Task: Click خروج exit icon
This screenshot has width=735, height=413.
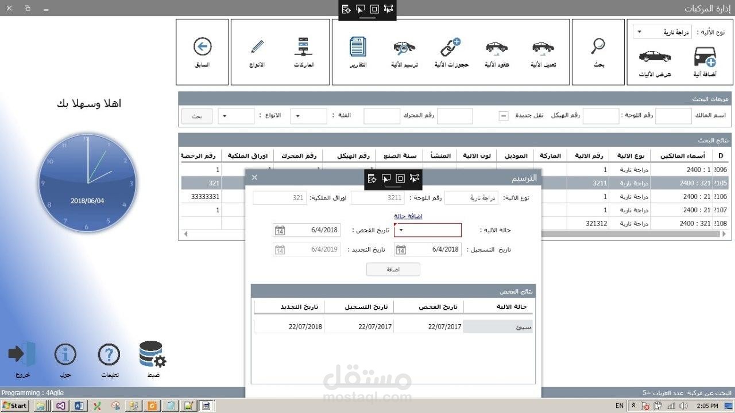Action: (22, 354)
